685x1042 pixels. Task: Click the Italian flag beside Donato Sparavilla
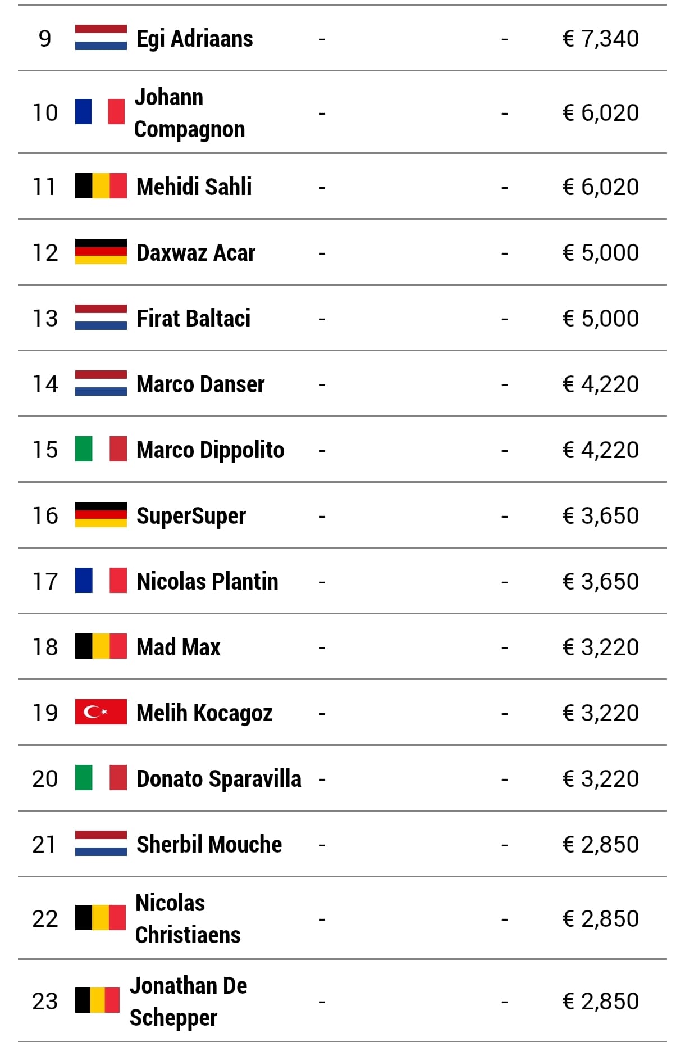(x=101, y=778)
